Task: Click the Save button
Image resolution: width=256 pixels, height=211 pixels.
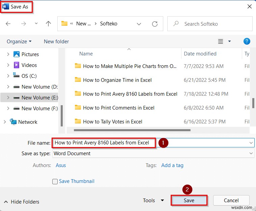Action: [x=189, y=201]
